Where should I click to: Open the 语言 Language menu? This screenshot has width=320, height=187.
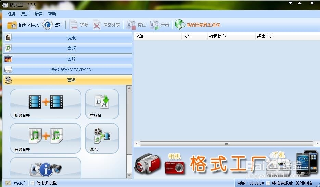[39, 14]
